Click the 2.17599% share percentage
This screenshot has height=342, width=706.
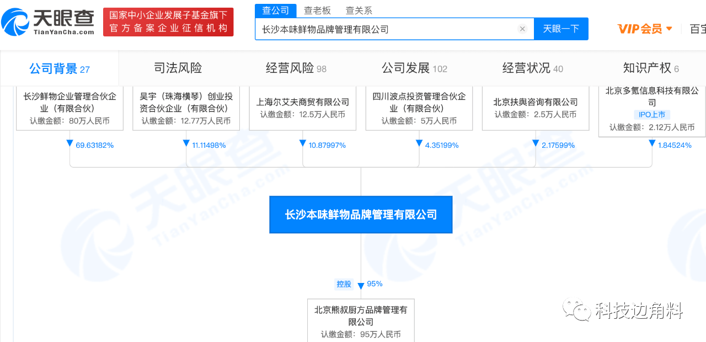(x=558, y=146)
